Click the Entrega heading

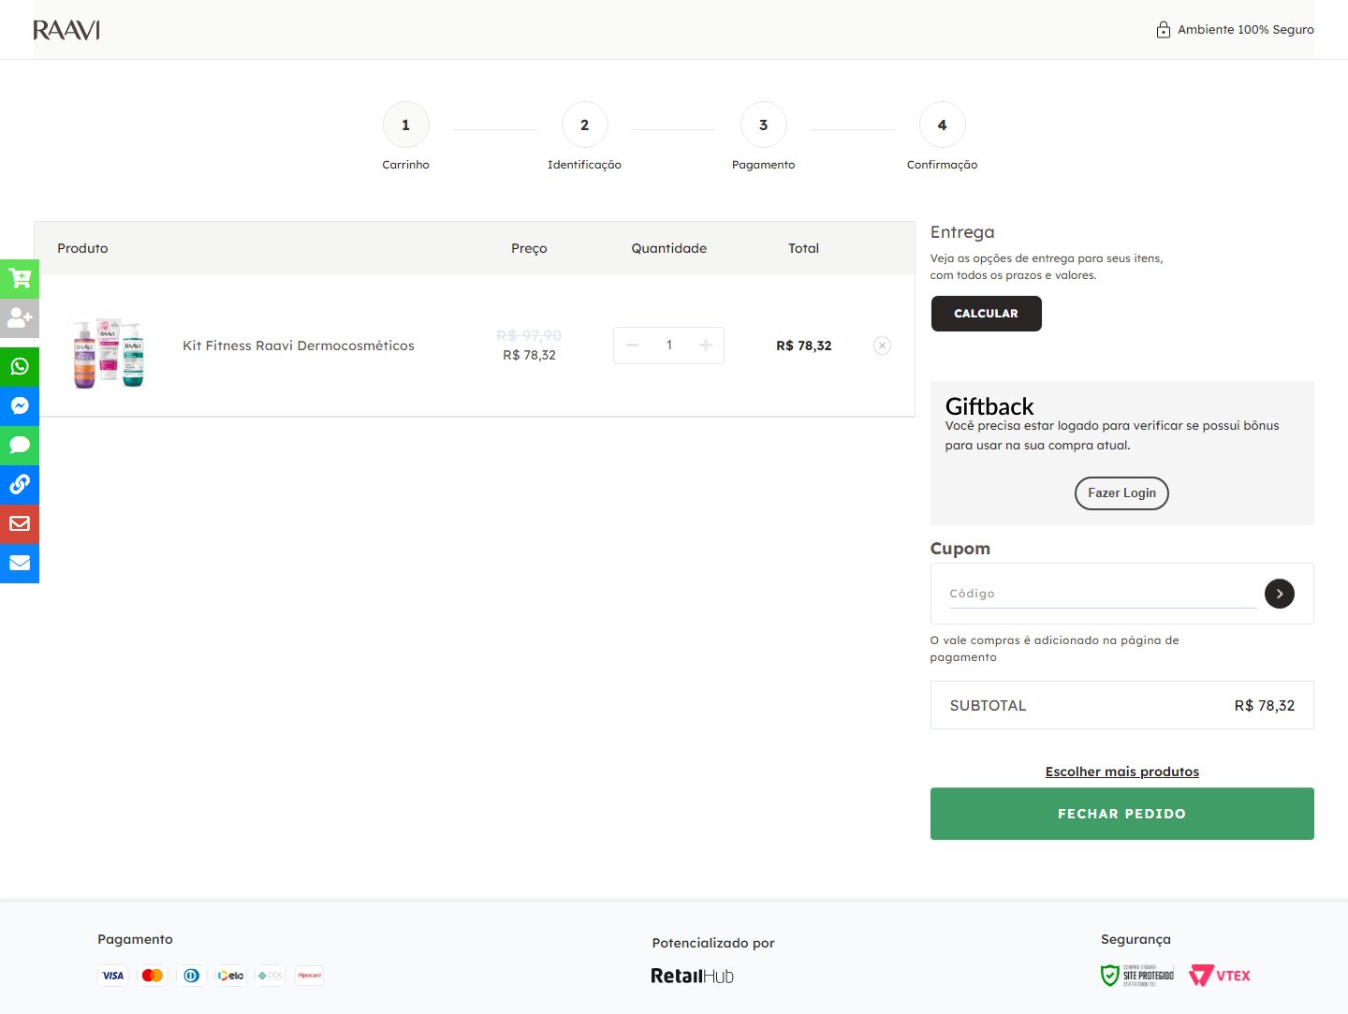962,232
